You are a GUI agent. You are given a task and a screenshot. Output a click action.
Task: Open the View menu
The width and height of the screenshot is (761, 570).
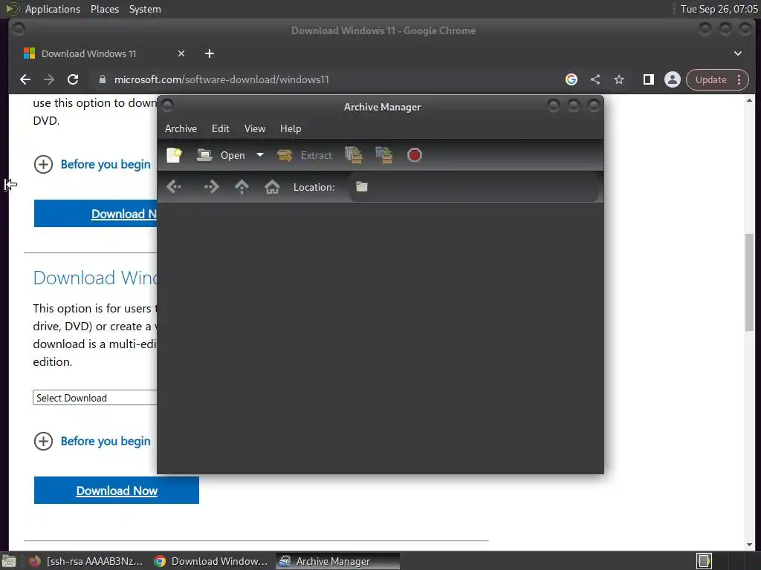point(255,128)
